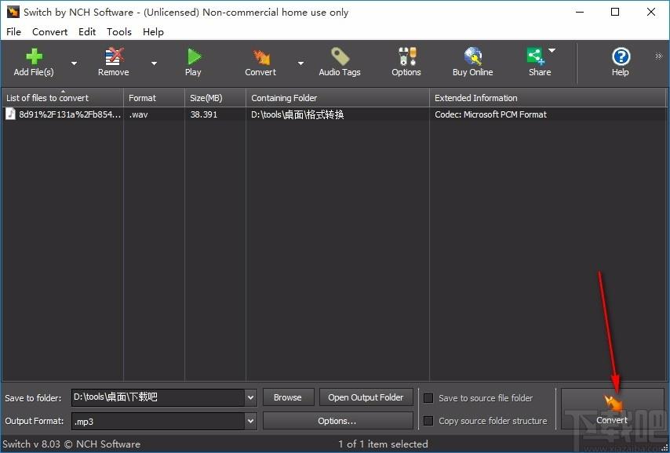Click the Add File(s) toolbar icon
Image resolution: width=670 pixels, height=453 pixels.
(x=34, y=63)
